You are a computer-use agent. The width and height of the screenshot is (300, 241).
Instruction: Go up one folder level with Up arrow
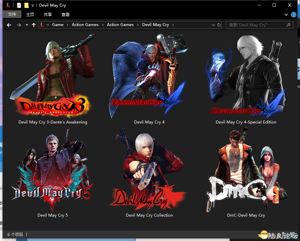(34, 25)
